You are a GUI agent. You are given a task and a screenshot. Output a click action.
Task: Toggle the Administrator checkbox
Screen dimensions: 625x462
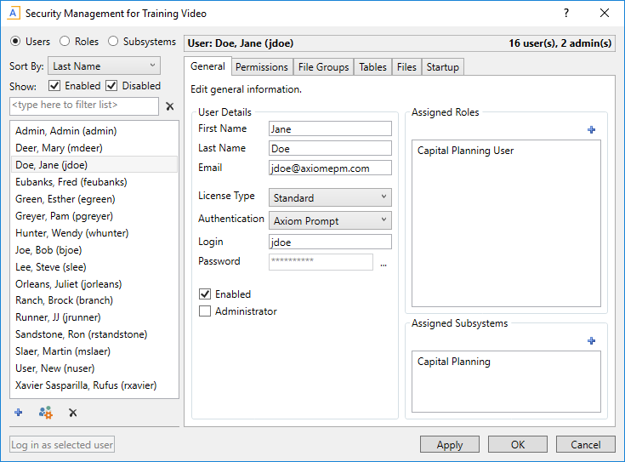click(205, 311)
